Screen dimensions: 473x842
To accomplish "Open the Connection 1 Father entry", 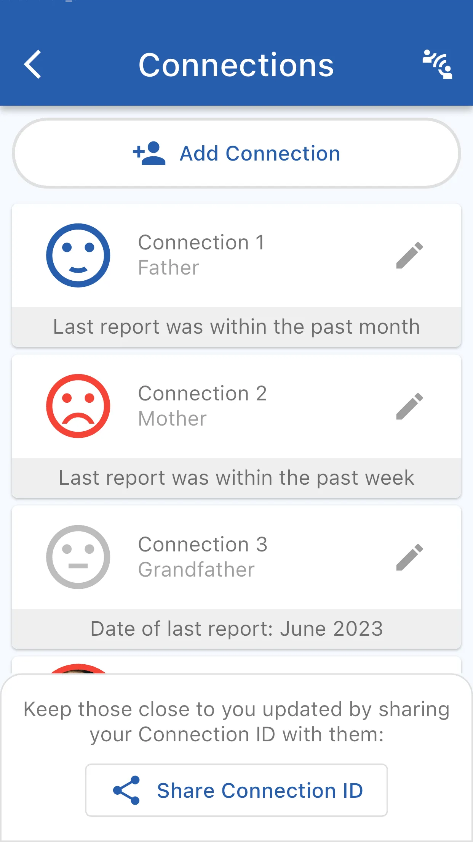I will pyautogui.click(x=202, y=255).
